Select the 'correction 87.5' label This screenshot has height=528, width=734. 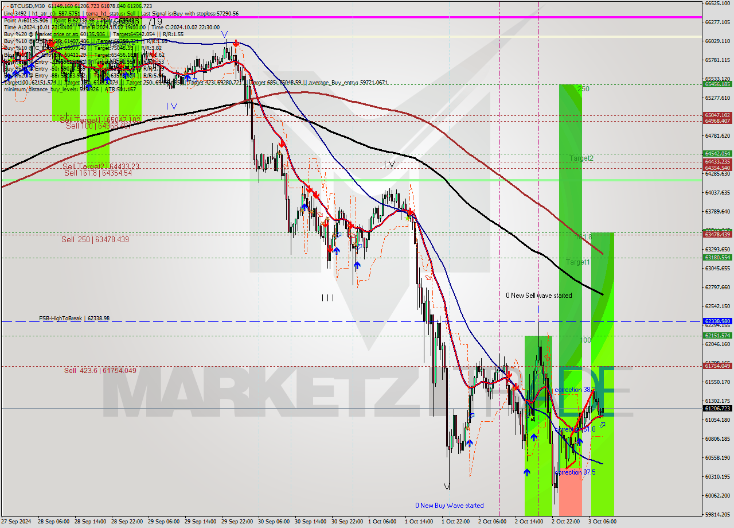pyautogui.click(x=575, y=472)
